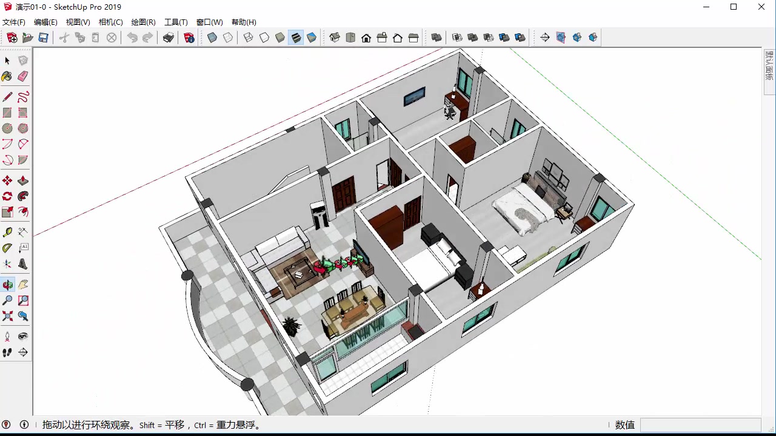Toggle Shaded With Textures style
The height and width of the screenshot is (436, 776).
296,38
